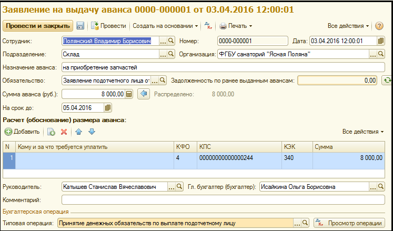Viewport: 393px width, 231px height.
Task: Open the Организация magnifier lookup
Action: [381, 54]
